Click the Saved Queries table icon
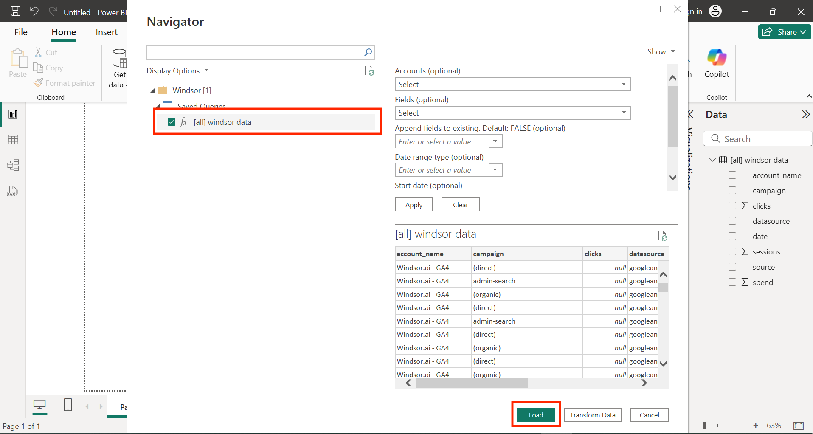Image resolution: width=813 pixels, height=434 pixels. (x=168, y=105)
